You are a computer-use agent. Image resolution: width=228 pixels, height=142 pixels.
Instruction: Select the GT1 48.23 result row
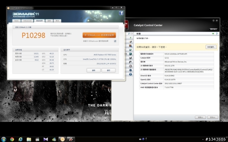pos(48,54)
